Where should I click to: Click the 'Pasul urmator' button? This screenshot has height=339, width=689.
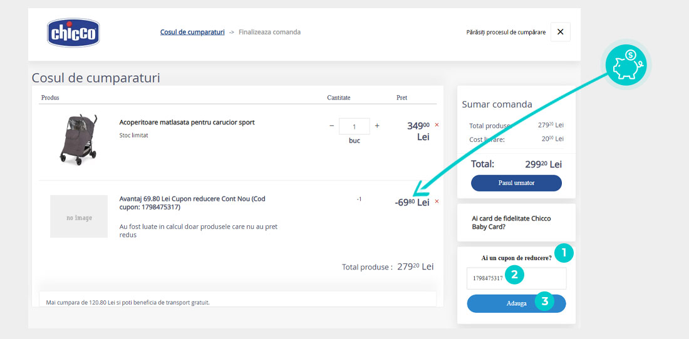(x=516, y=183)
